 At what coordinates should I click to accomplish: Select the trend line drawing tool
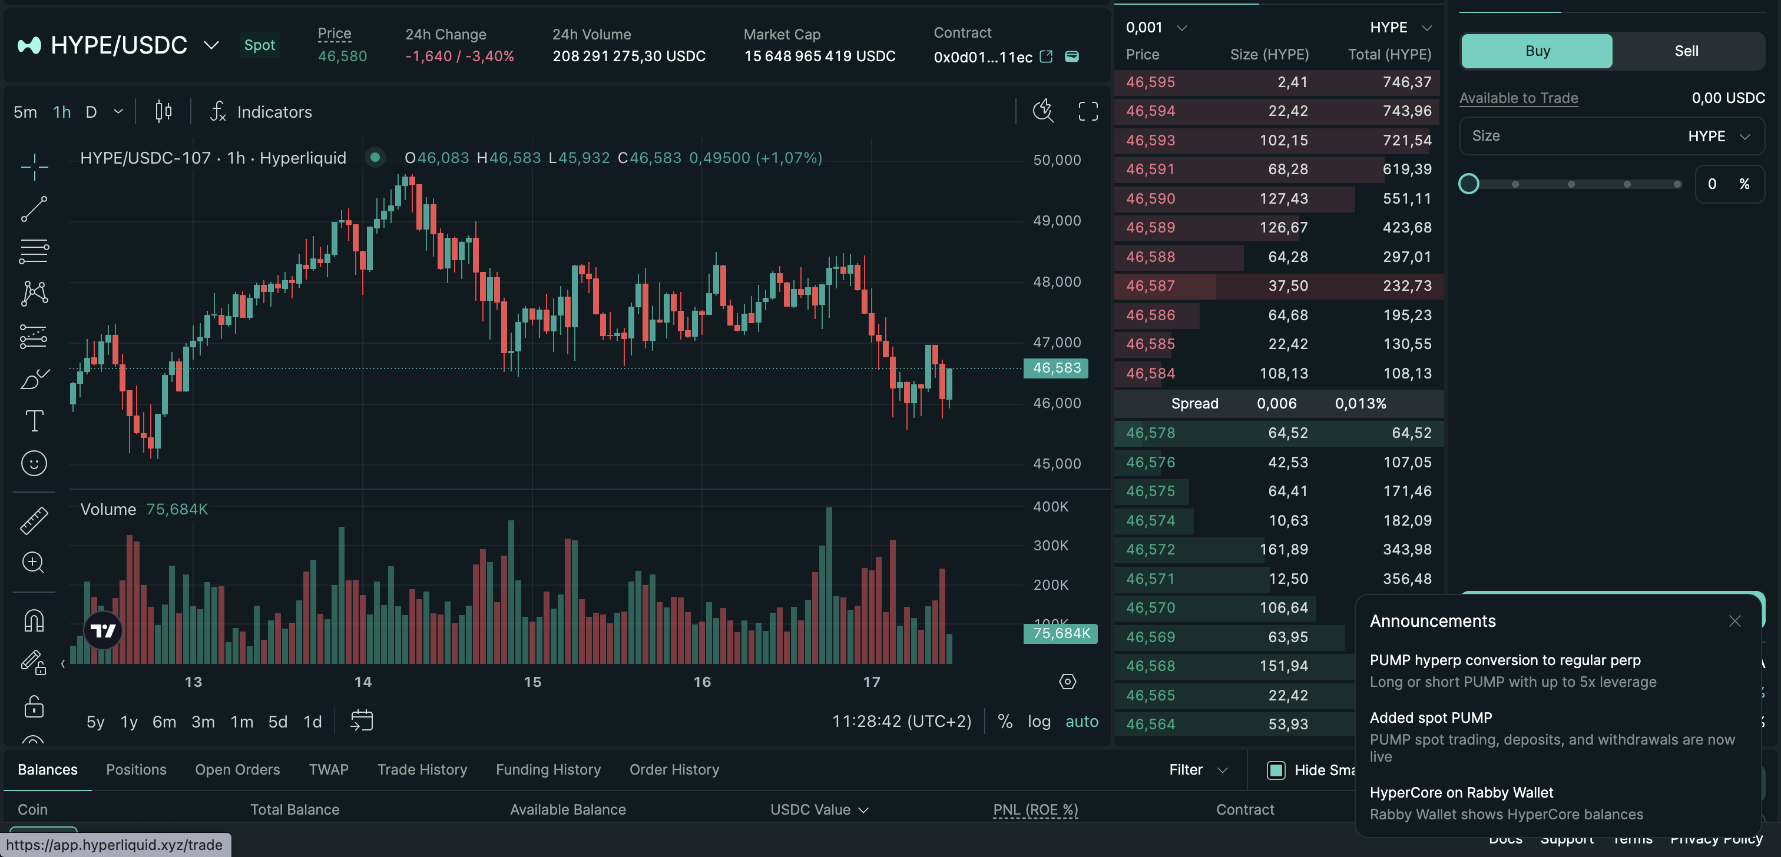click(34, 209)
